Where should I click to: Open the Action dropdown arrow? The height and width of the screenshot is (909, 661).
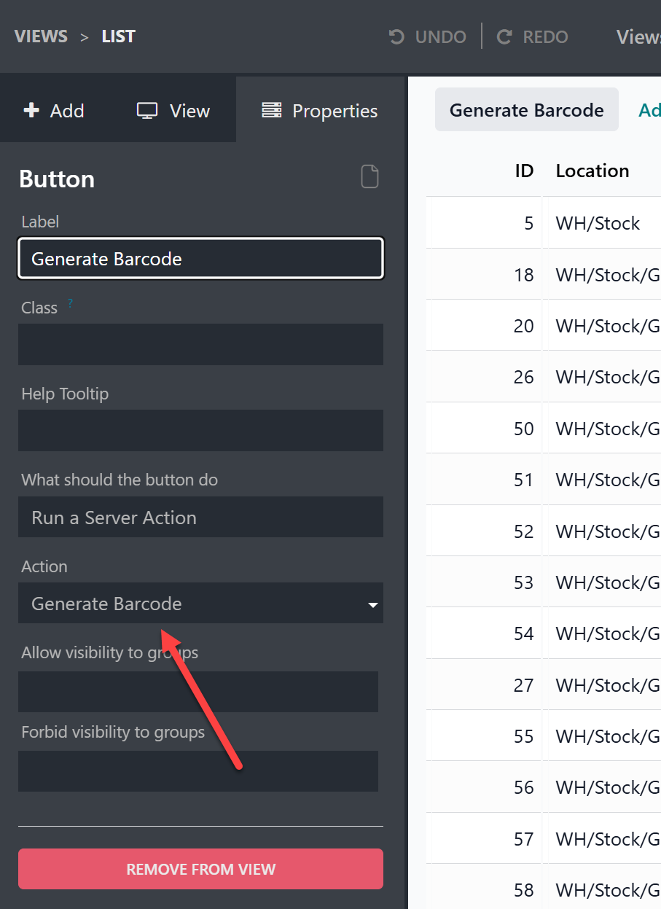click(x=372, y=604)
